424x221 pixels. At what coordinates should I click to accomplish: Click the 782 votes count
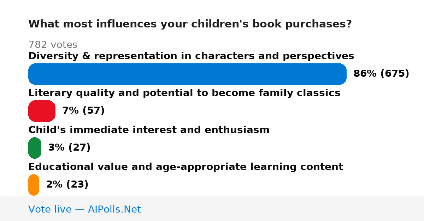53,45
